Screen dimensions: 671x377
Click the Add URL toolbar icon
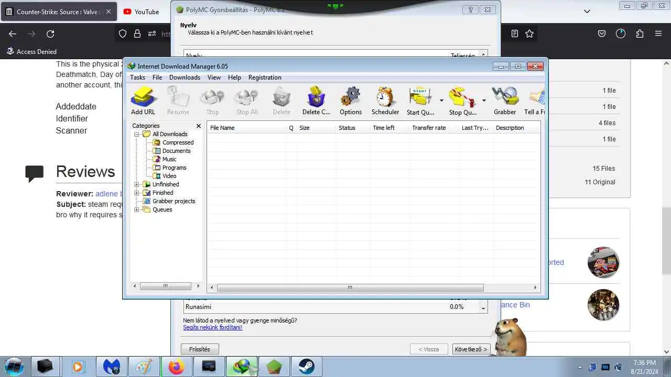143,101
